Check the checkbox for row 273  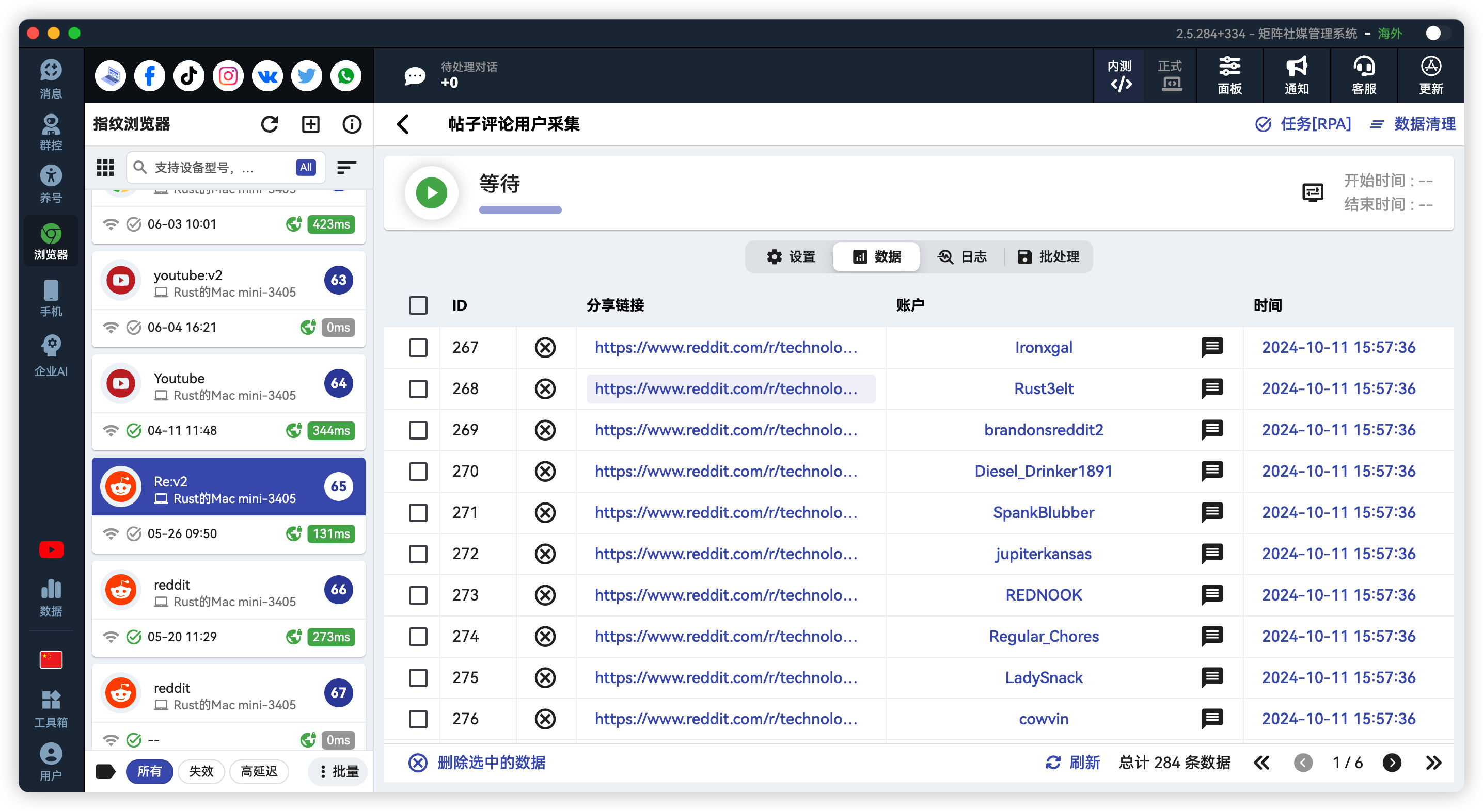(x=418, y=595)
